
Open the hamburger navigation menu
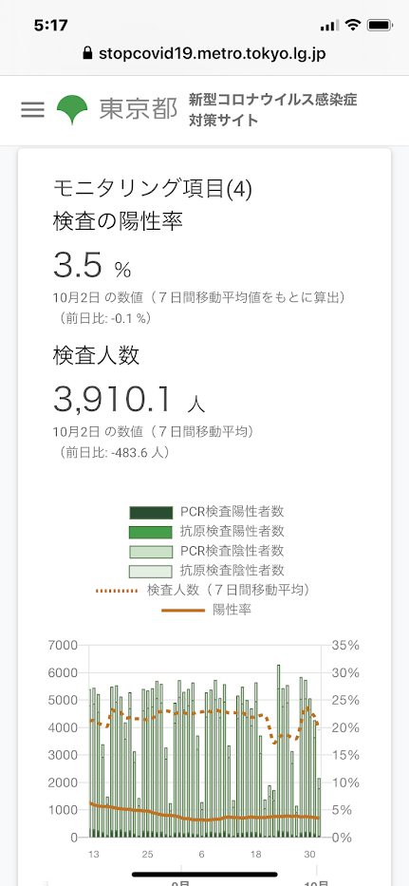point(33,109)
